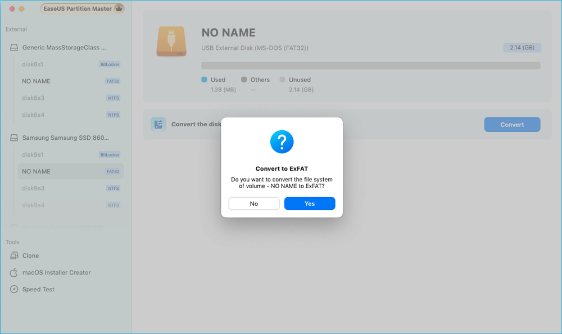562x334 pixels.
Task: Select disk6s1 BitLocker partition
Action: point(71,65)
